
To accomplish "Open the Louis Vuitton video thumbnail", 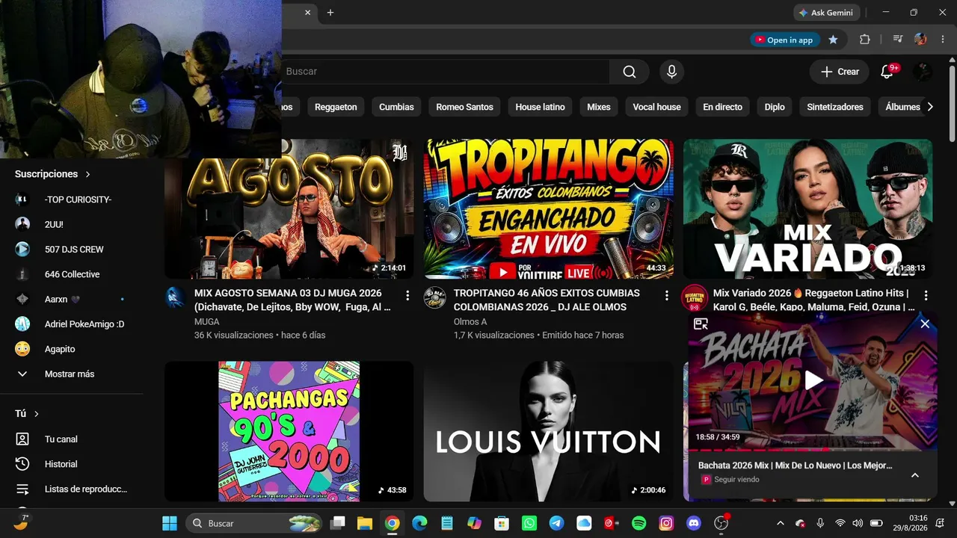I will (x=549, y=431).
